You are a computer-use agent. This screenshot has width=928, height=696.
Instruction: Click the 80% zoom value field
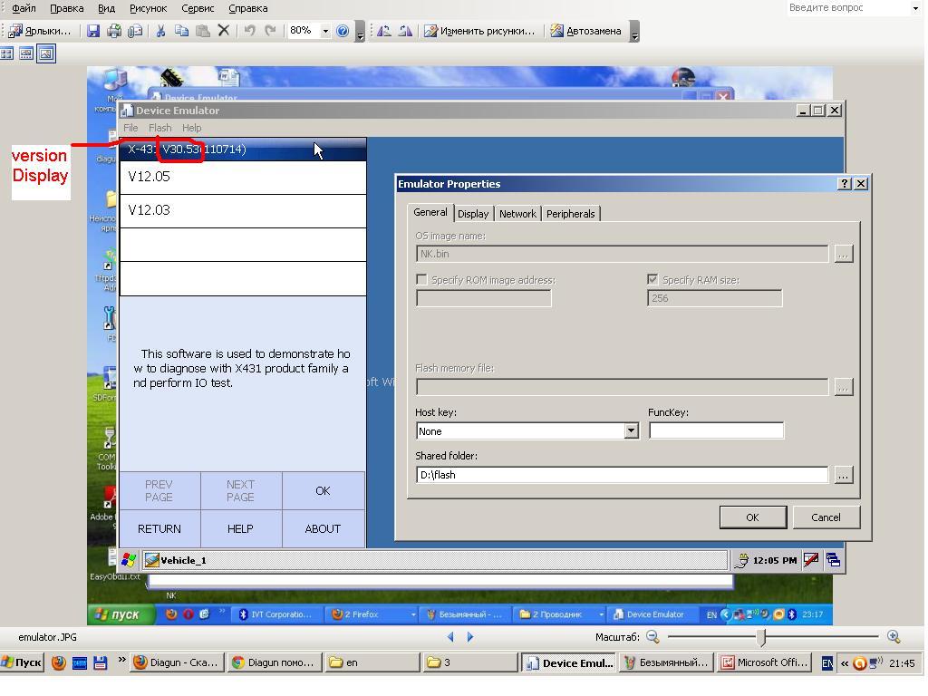click(303, 31)
